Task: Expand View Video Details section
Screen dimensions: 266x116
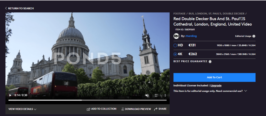Action: tap(22, 109)
